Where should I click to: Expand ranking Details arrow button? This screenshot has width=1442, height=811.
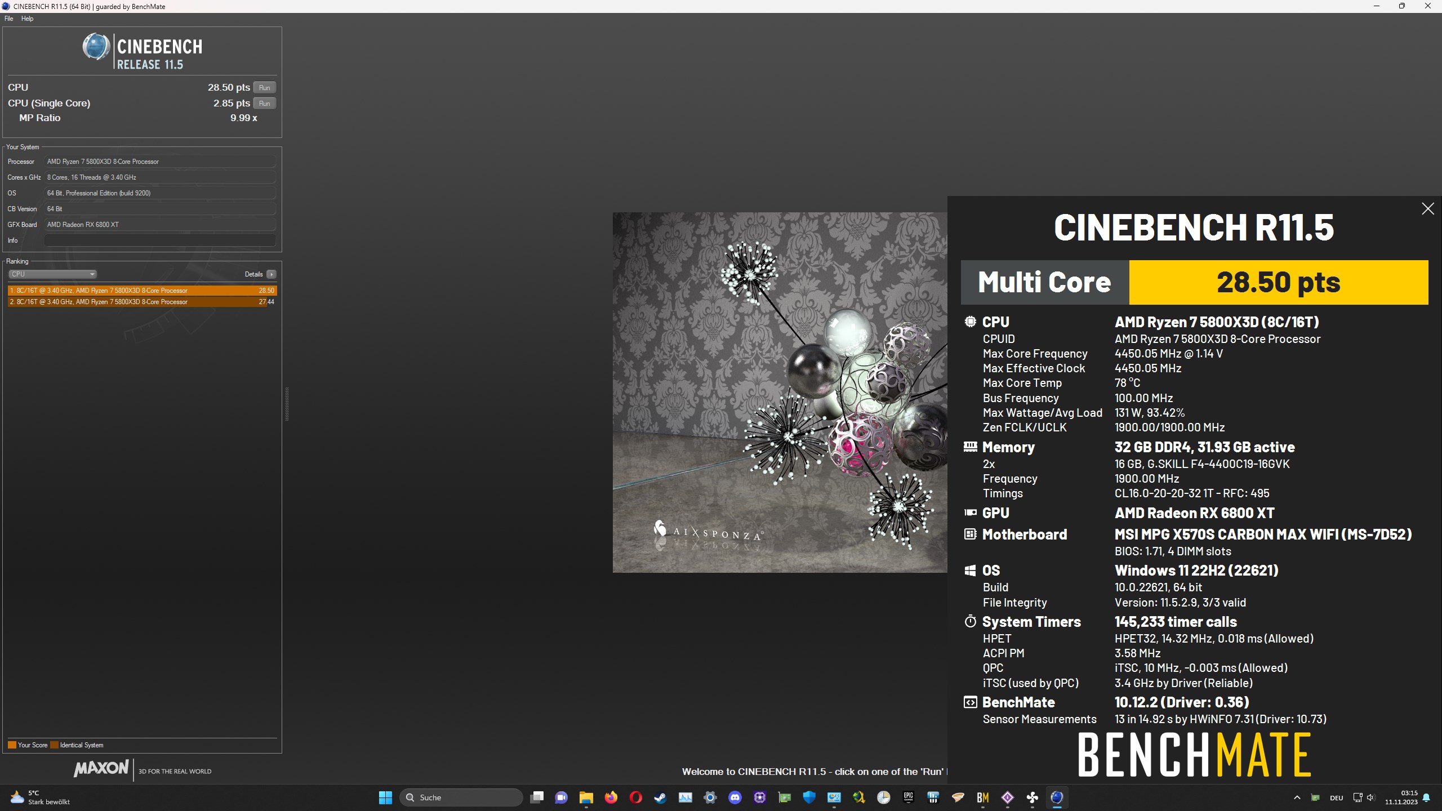click(x=272, y=274)
